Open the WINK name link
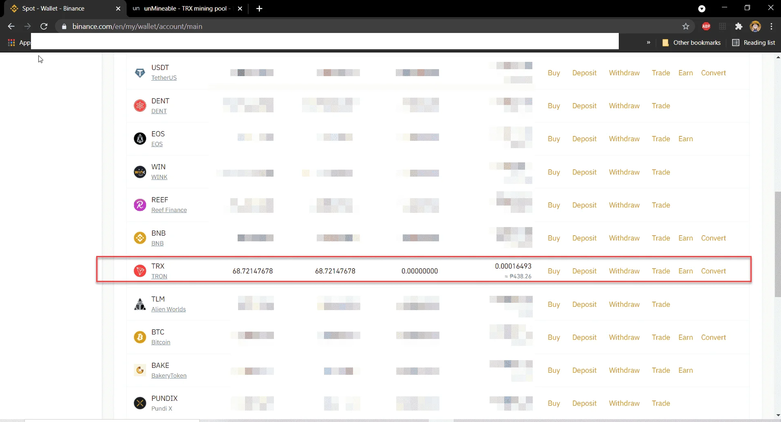Screen dimensions: 781x422 [159, 177]
